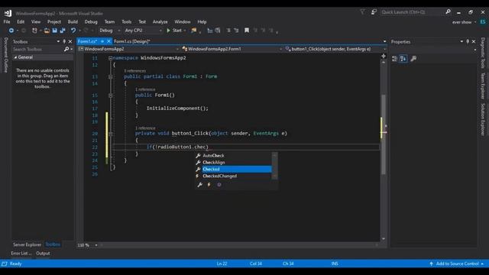Click the Uncomment selected lines icon
Viewport: 489px width, 275px height.
click(236, 31)
